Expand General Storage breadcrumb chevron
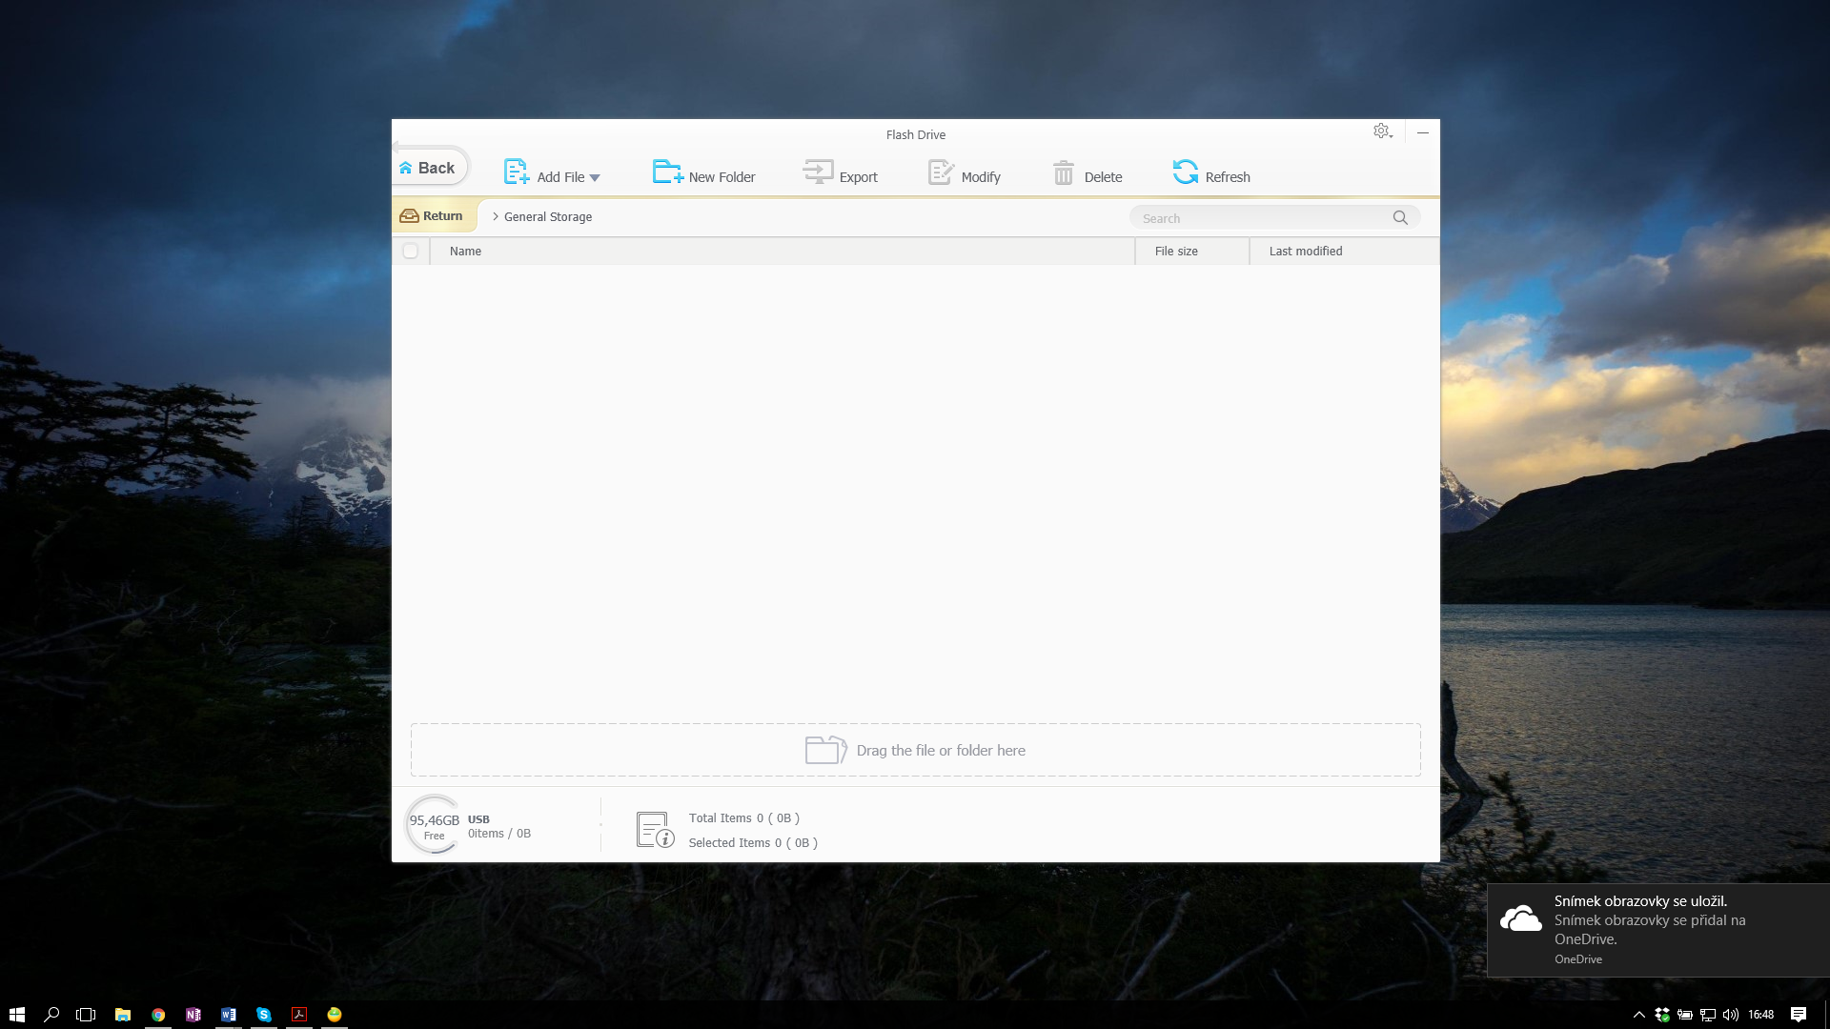1830x1029 pixels. (x=496, y=217)
